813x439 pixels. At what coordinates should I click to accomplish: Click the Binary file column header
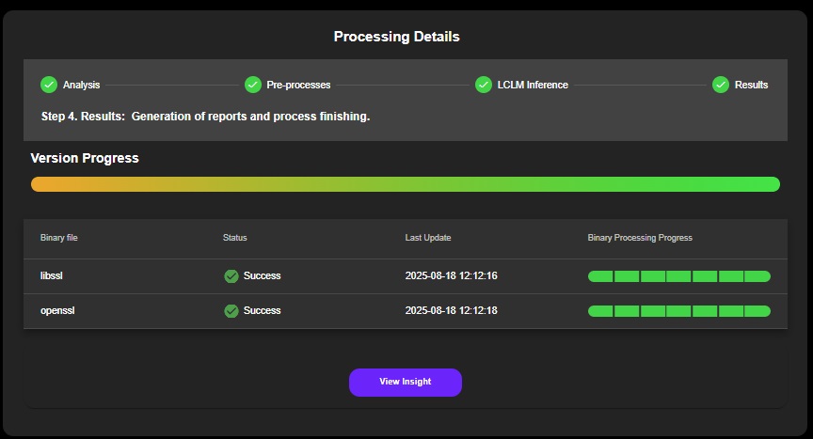(59, 238)
